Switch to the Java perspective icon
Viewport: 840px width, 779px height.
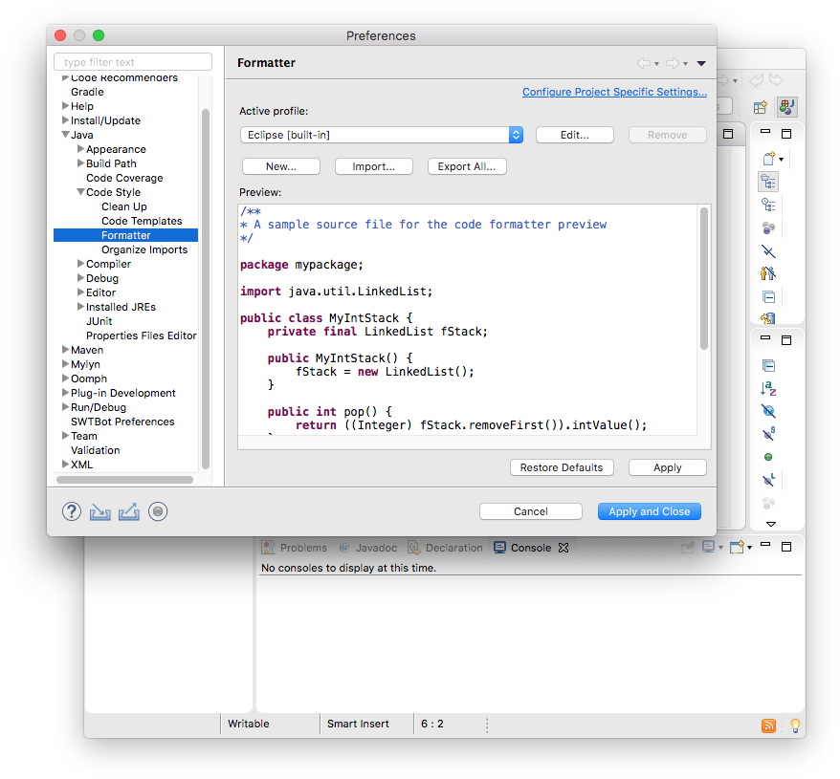[787, 107]
